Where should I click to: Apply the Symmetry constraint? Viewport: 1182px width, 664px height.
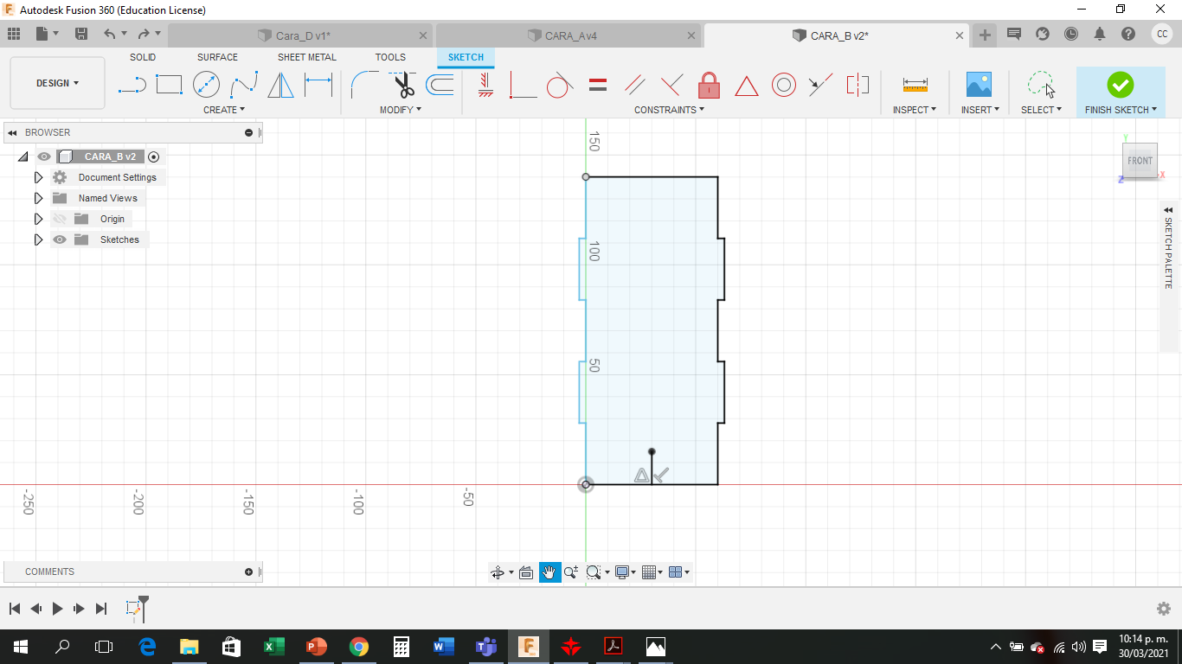pos(858,85)
